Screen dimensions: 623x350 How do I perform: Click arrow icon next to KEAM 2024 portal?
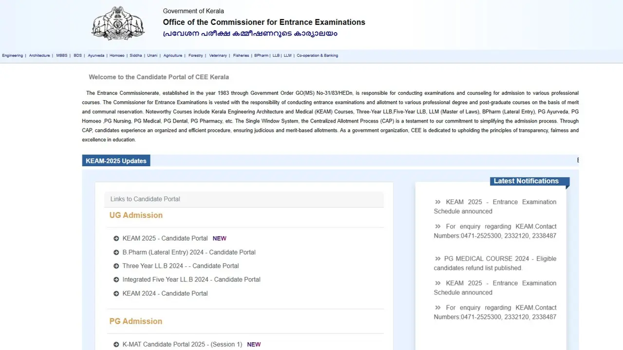115,293
